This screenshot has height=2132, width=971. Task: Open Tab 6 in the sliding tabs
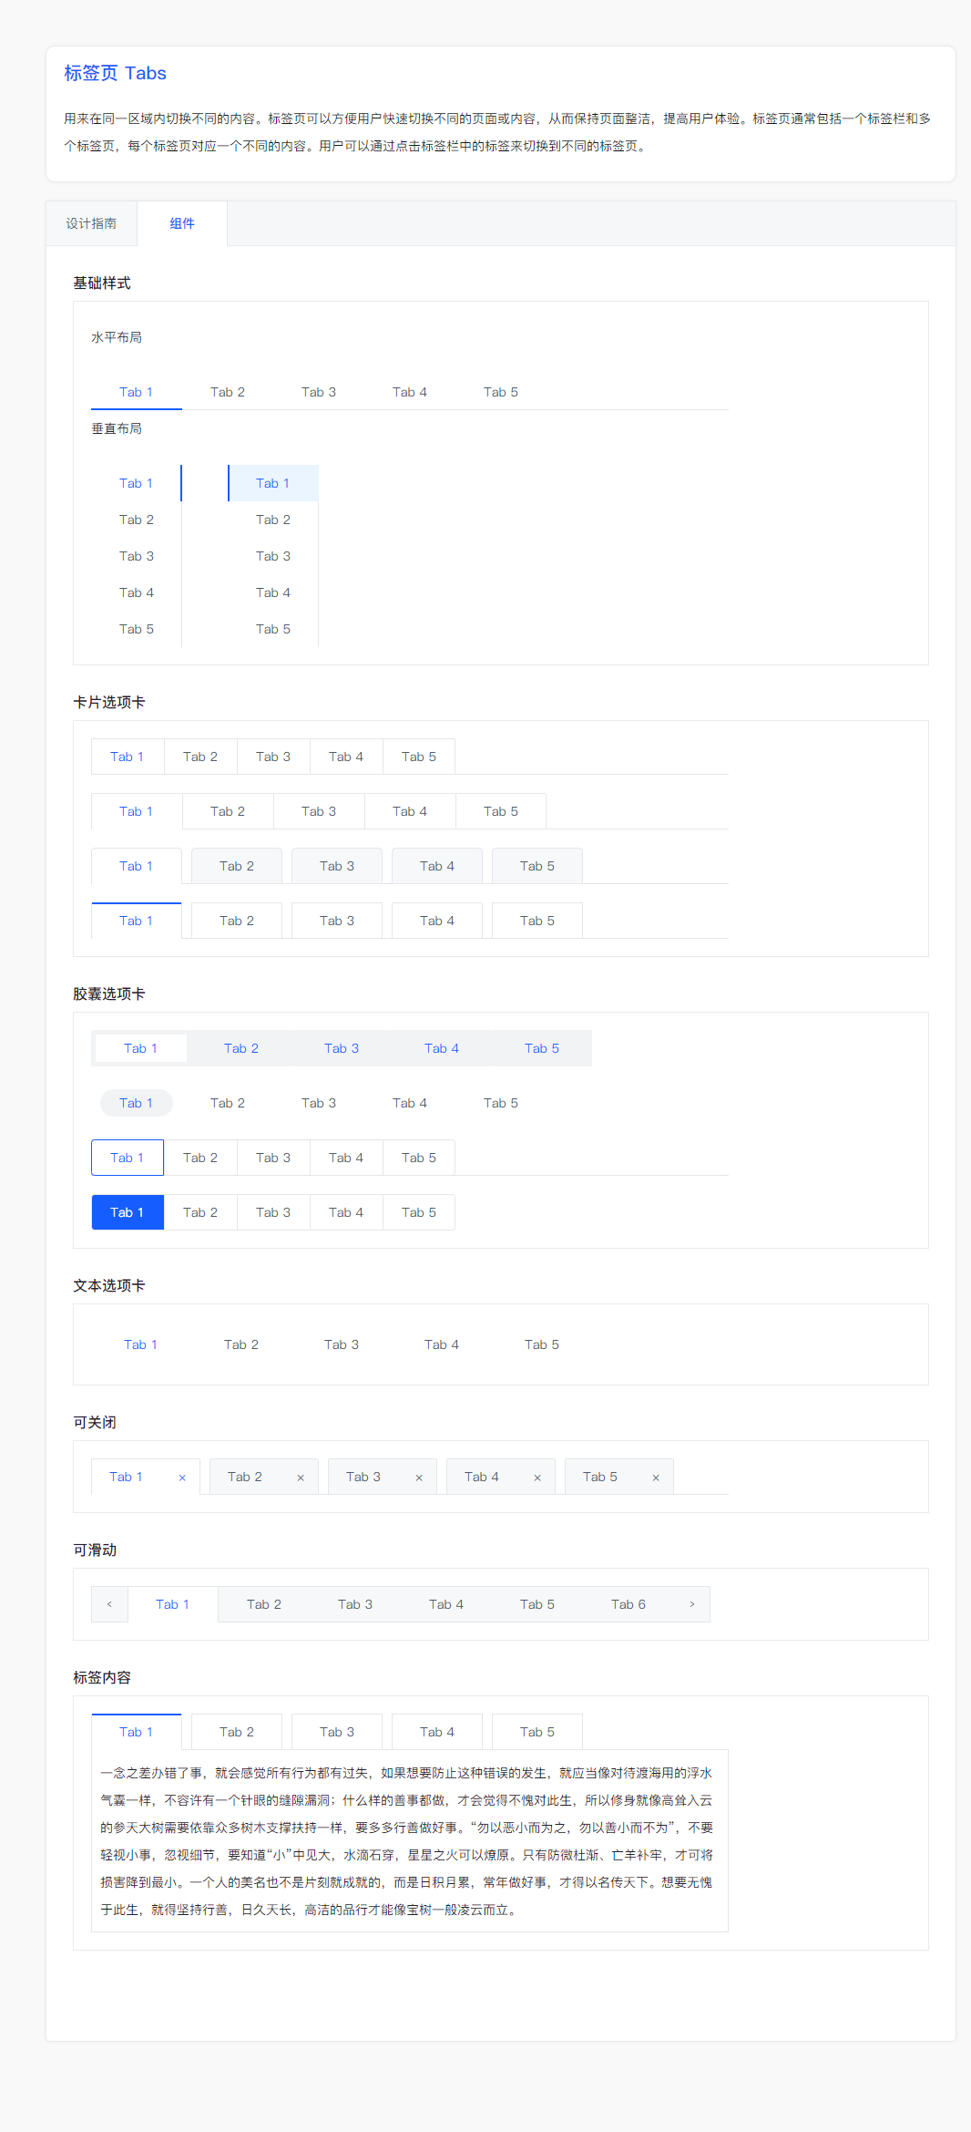pyautogui.click(x=629, y=1604)
